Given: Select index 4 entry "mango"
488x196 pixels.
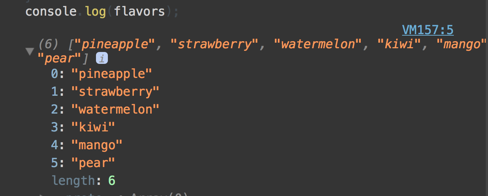Looking at the screenshot, I should pyautogui.click(x=97, y=145).
